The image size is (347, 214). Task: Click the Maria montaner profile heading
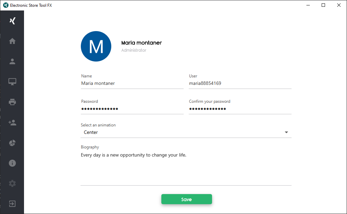pos(141,43)
